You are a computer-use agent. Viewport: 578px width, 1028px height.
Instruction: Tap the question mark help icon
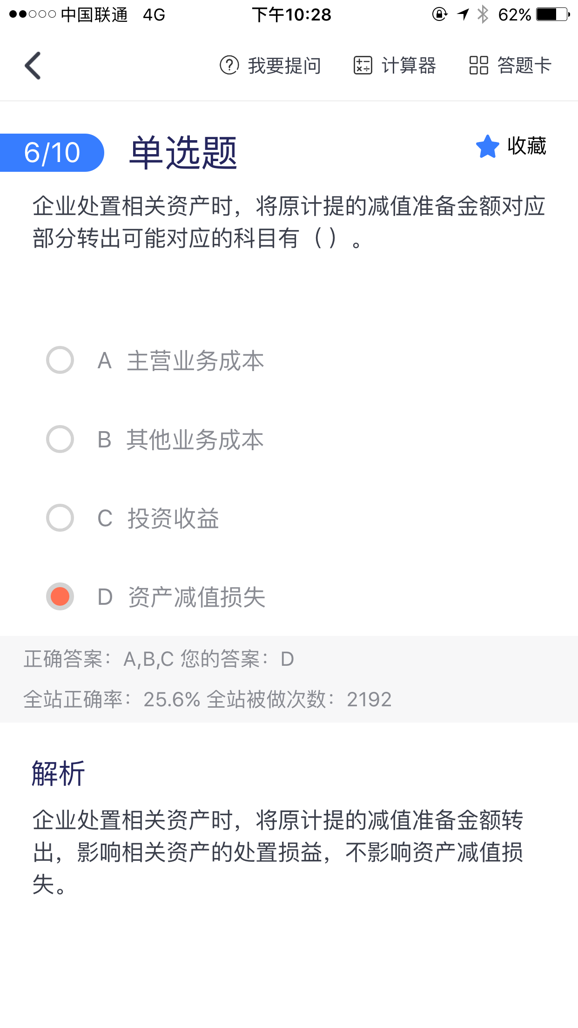coord(229,66)
